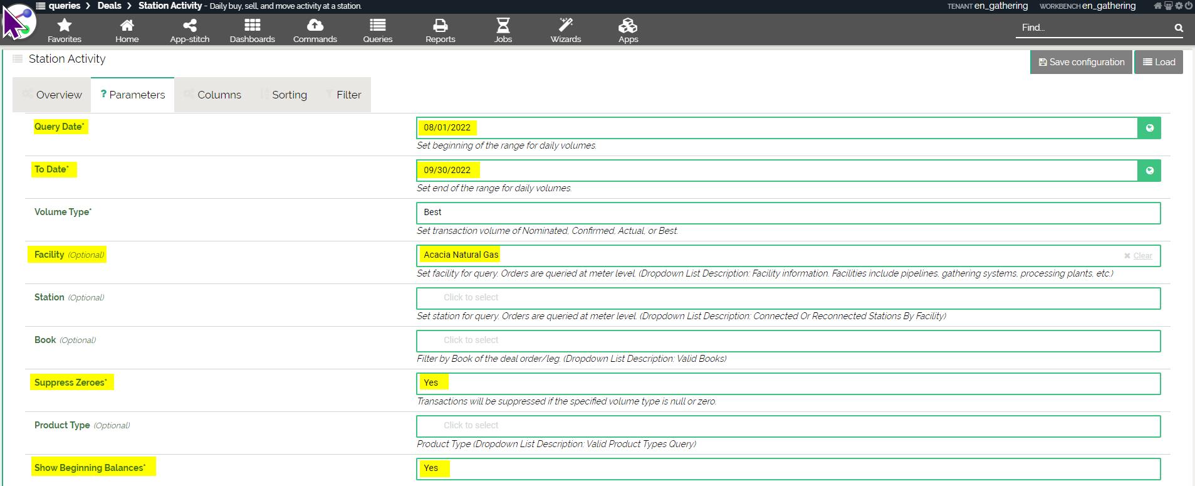
Task: Open the Favorites star icon
Action: point(65,29)
